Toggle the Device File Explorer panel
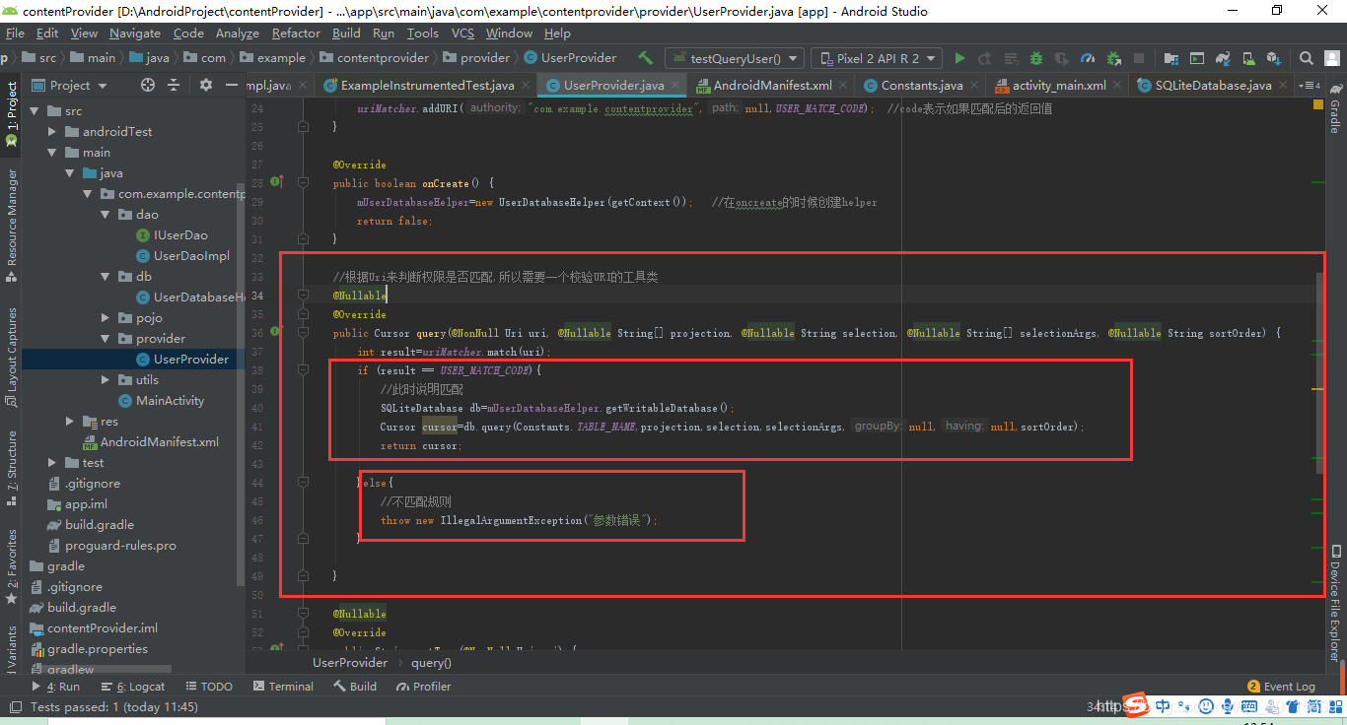1347x725 pixels. click(x=1334, y=603)
